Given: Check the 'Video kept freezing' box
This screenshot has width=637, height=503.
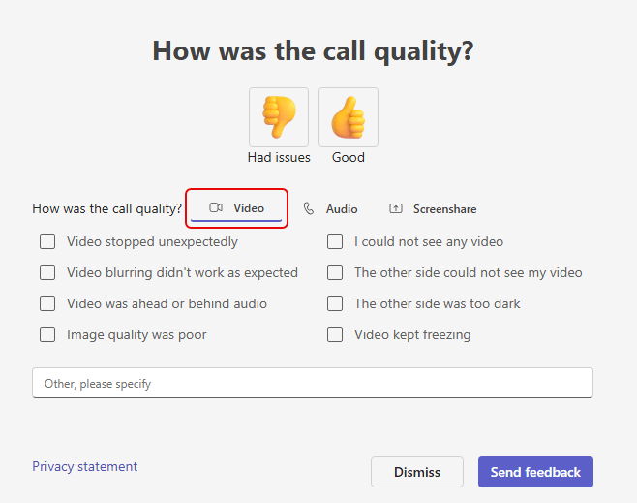Looking at the screenshot, I should (x=335, y=334).
